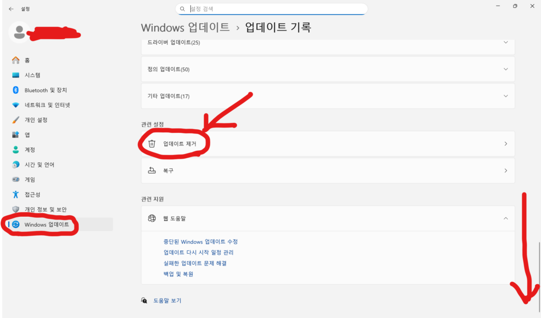Select 시스템 in the sidebar
541x318 pixels.
coord(32,75)
